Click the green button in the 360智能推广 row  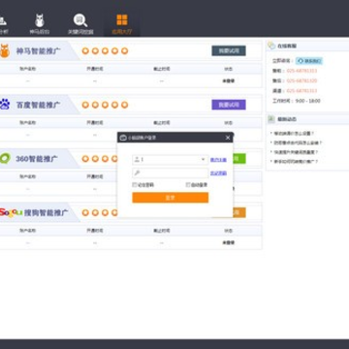[239, 158]
